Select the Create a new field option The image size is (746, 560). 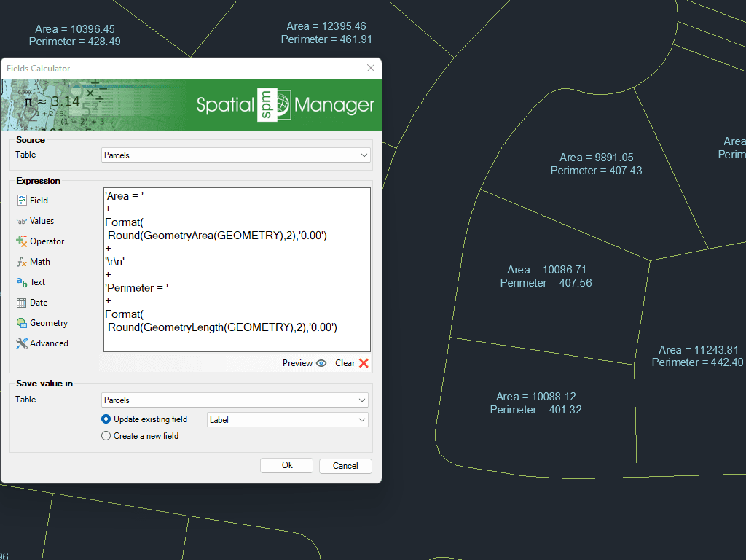pyautogui.click(x=106, y=436)
